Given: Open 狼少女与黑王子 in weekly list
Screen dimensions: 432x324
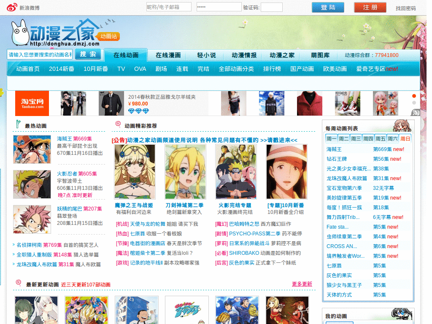Looking at the screenshot, I should pyautogui.click(x=344, y=285).
